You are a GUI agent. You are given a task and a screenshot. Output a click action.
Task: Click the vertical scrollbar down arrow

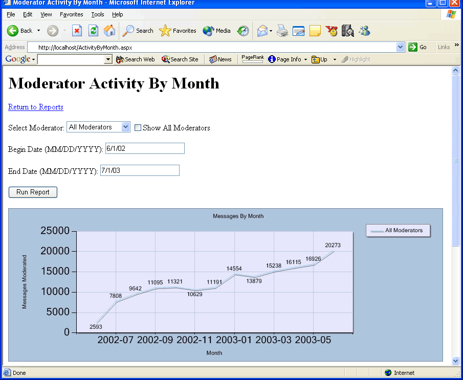click(455, 361)
